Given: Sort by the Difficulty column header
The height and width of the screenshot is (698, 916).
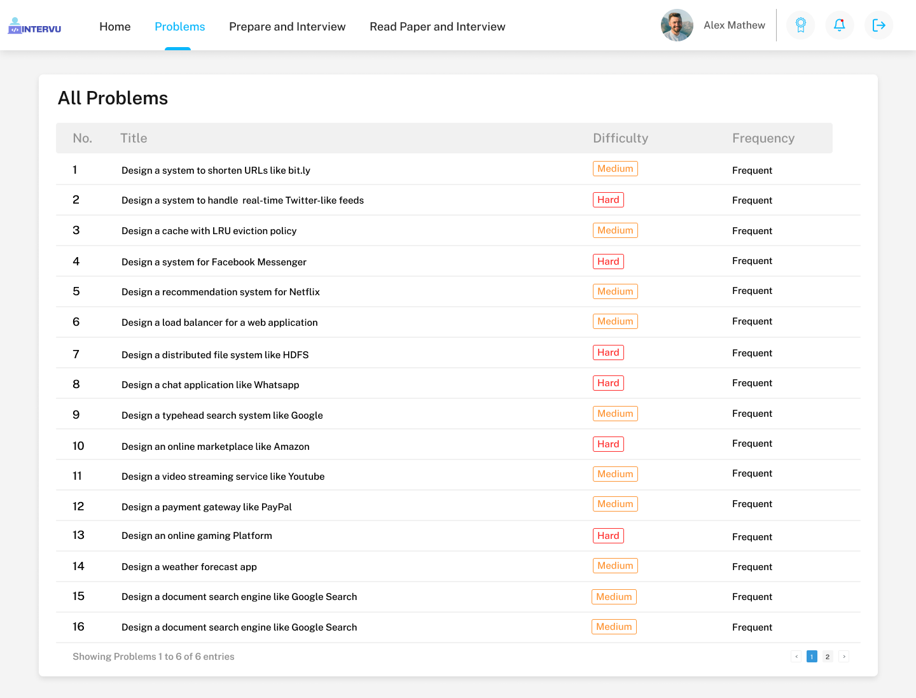Looking at the screenshot, I should click(x=620, y=138).
